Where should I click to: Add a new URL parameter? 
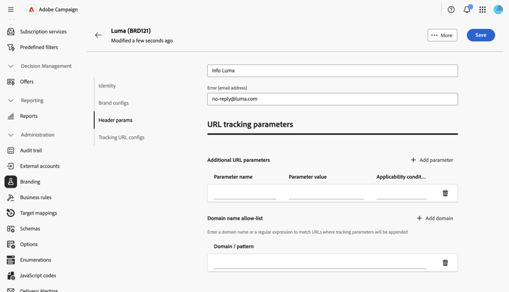[x=432, y=160]
